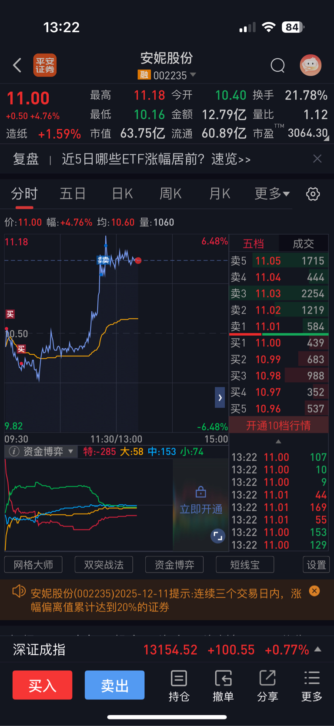Tap the 买 marker near 10.50 line
Image resolution: width=334 pixels, height=726 pixels.
pos(10,314)
